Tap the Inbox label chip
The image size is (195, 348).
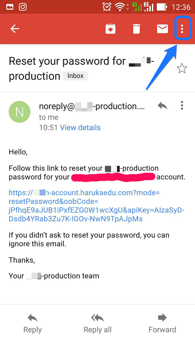click(x=76, y=76)
